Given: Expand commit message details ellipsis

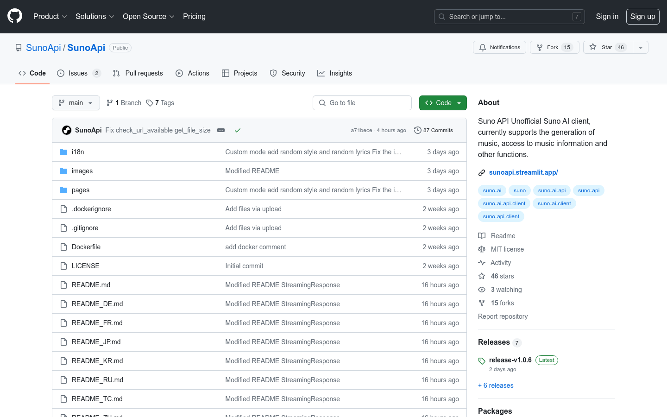Looking at the screenshot, I should pos(221,130).
